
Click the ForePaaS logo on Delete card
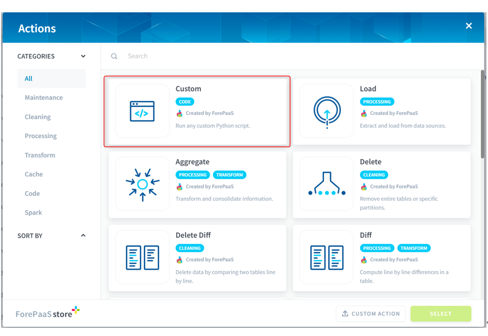(x=364, y=186)
